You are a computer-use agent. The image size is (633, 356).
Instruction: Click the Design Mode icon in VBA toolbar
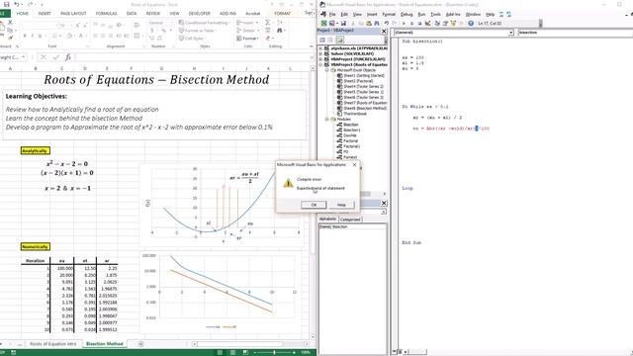tap(428, 23)
